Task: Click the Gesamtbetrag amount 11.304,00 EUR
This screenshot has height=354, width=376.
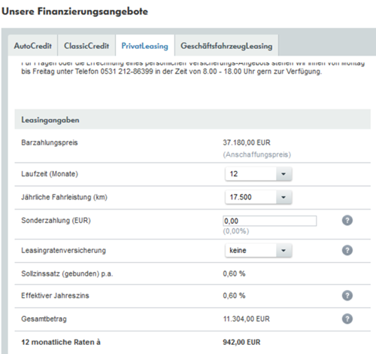Action: (247, 319)
